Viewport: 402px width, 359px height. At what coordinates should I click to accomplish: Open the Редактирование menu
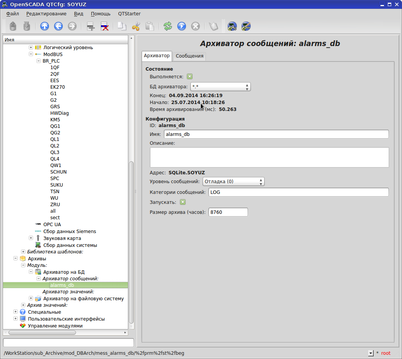(x=46, y=13)
